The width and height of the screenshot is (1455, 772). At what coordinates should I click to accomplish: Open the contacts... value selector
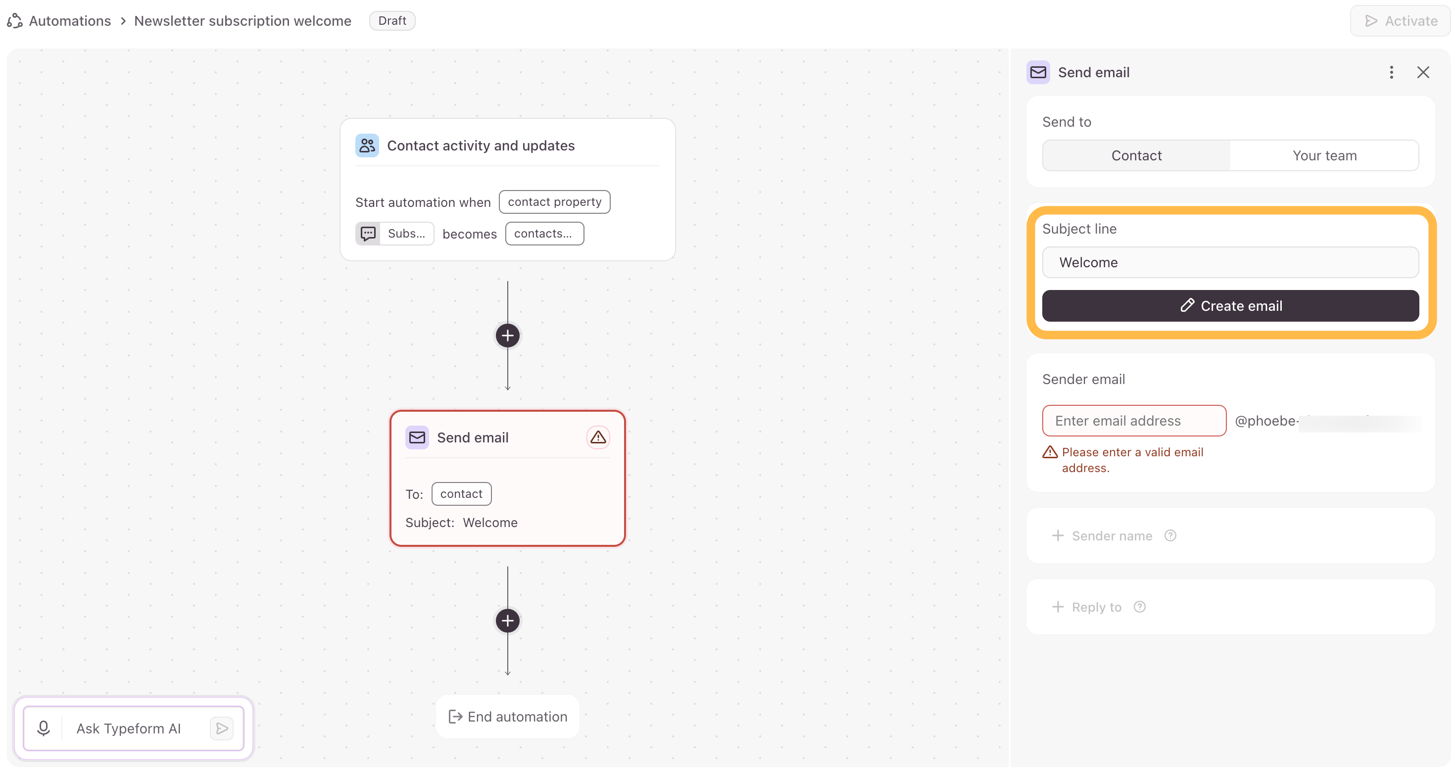(x=544, y=233)
